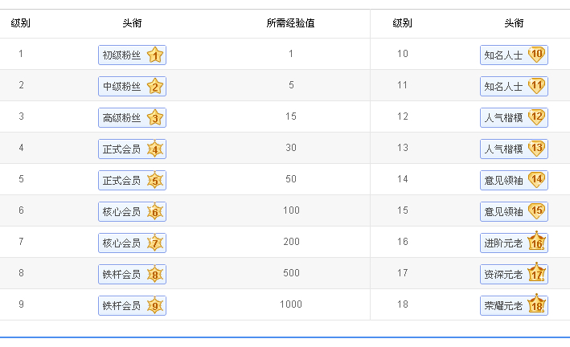Select the level 6 hexagram star badge
570x347 pixels.
coord(155,211)
